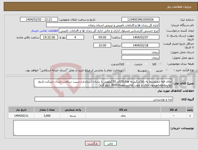The width and height of the screenshot is (198, 150).
Task: Click the need date cell 1404/02/11
Action: point(21,116)
